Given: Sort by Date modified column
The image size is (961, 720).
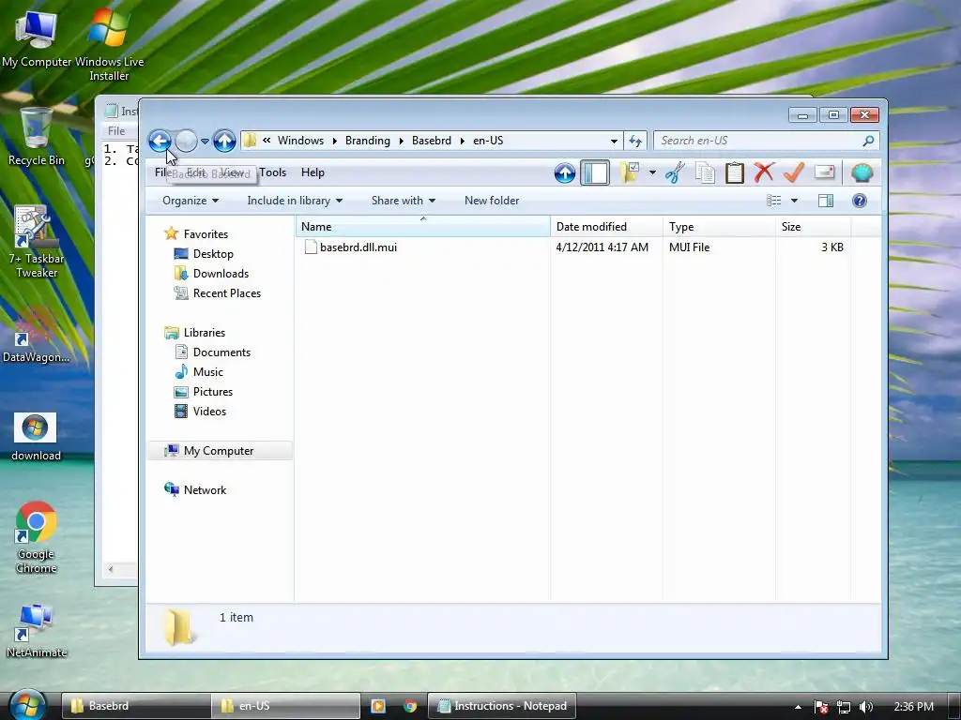Looking at the screenshot, I should click(606, 227).
